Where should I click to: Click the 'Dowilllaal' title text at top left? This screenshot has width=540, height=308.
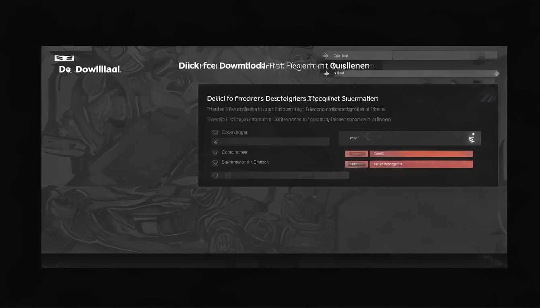coord(90,69)
